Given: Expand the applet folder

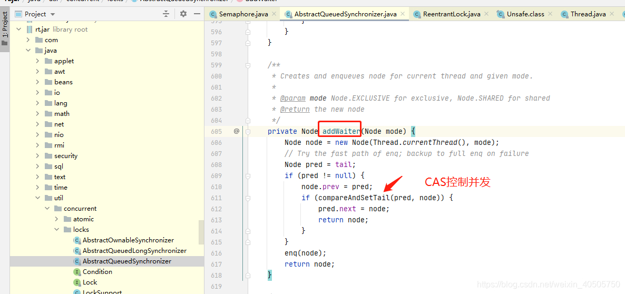Looking at the screenshot, I should [x=37, y=61].
